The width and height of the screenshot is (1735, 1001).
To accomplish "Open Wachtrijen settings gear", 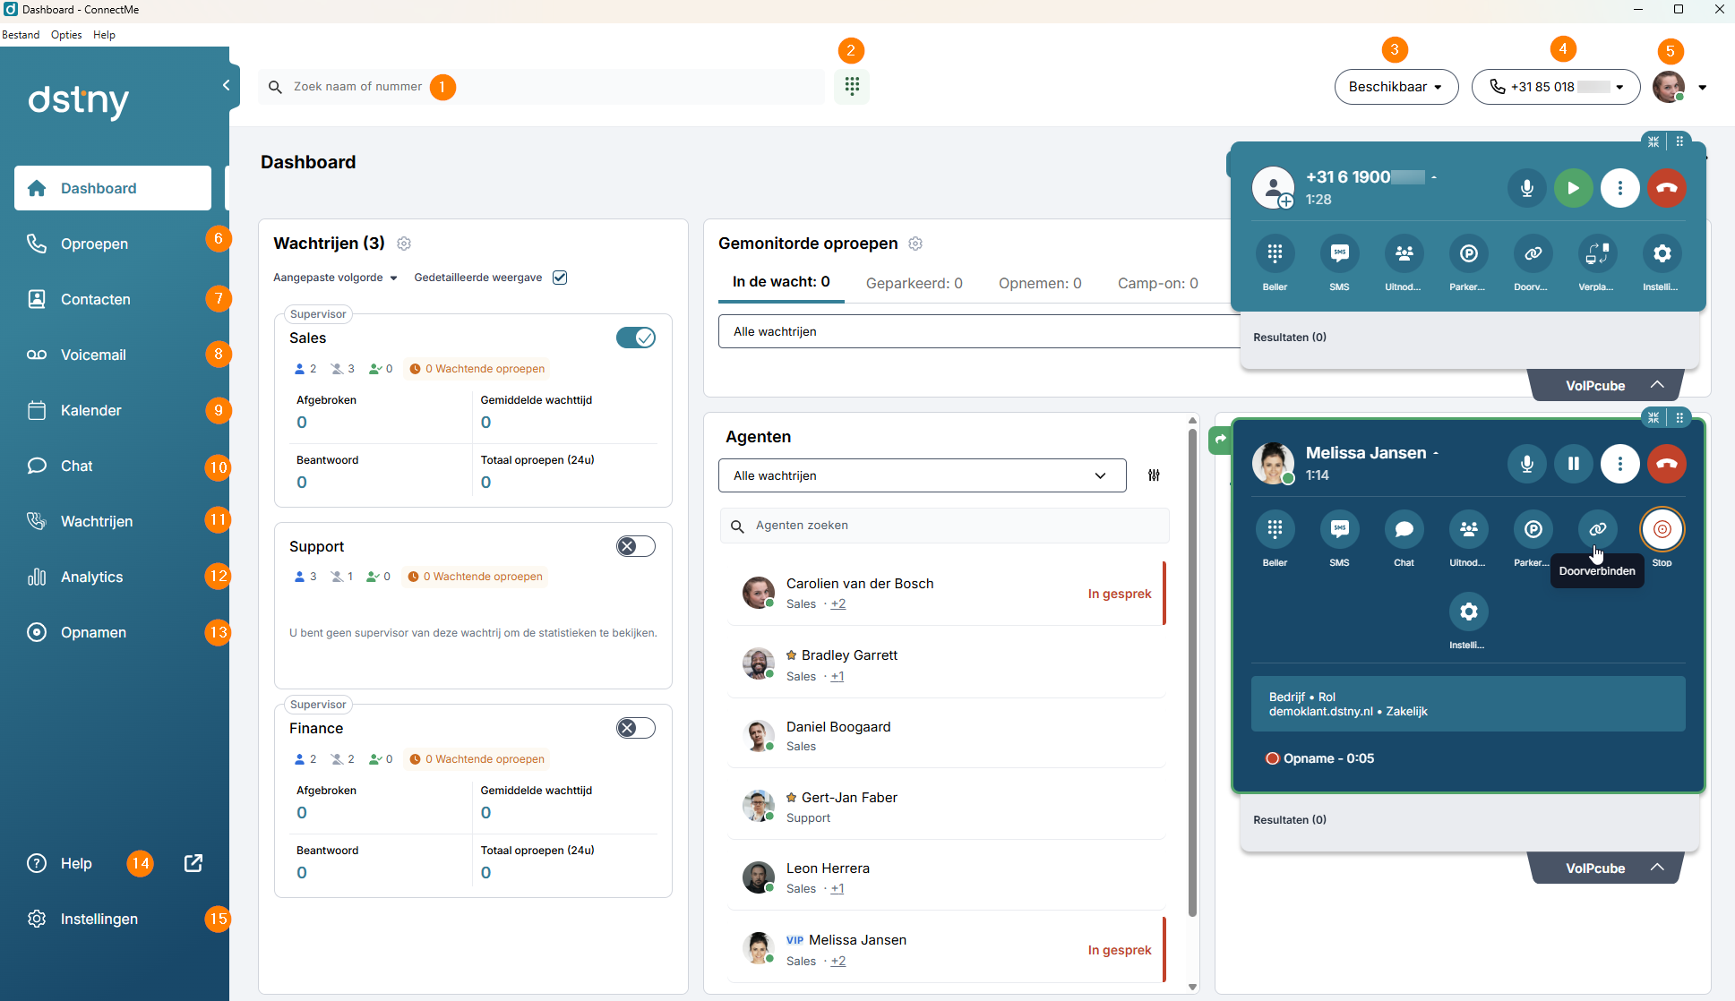I will (x=404, y=244).
